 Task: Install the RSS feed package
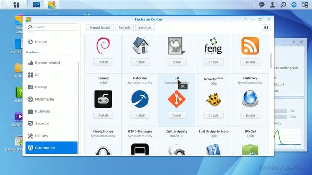click(250, 62)
